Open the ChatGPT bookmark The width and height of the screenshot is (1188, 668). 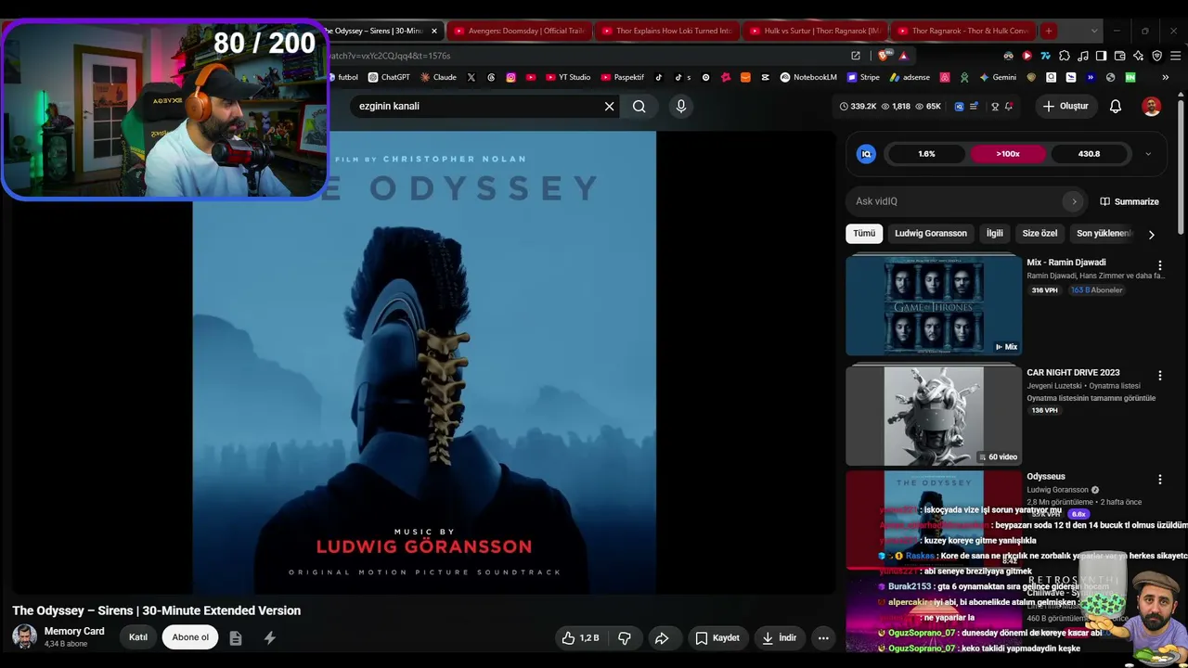(x=389, y=78)
